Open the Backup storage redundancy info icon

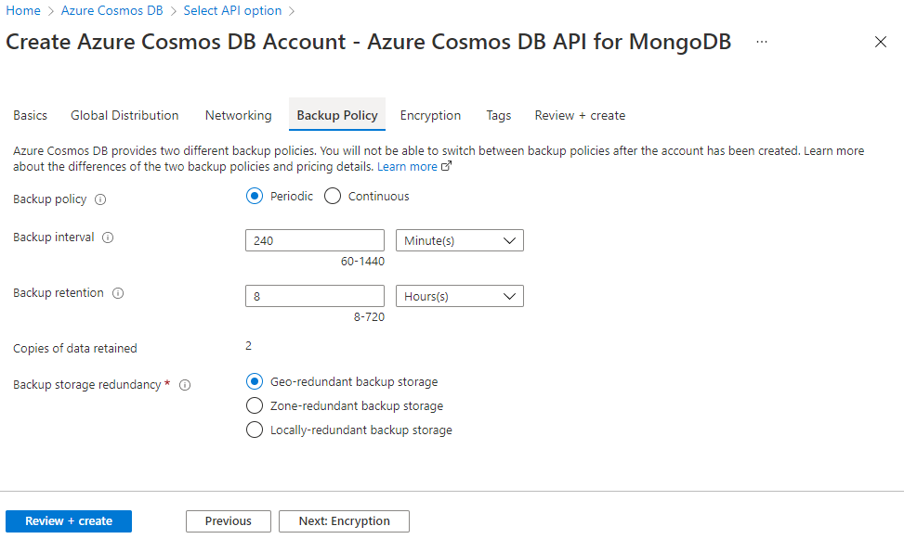[x=185, y=385]
